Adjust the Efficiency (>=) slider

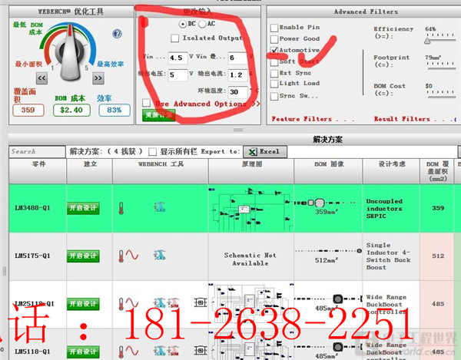point(427,41)
